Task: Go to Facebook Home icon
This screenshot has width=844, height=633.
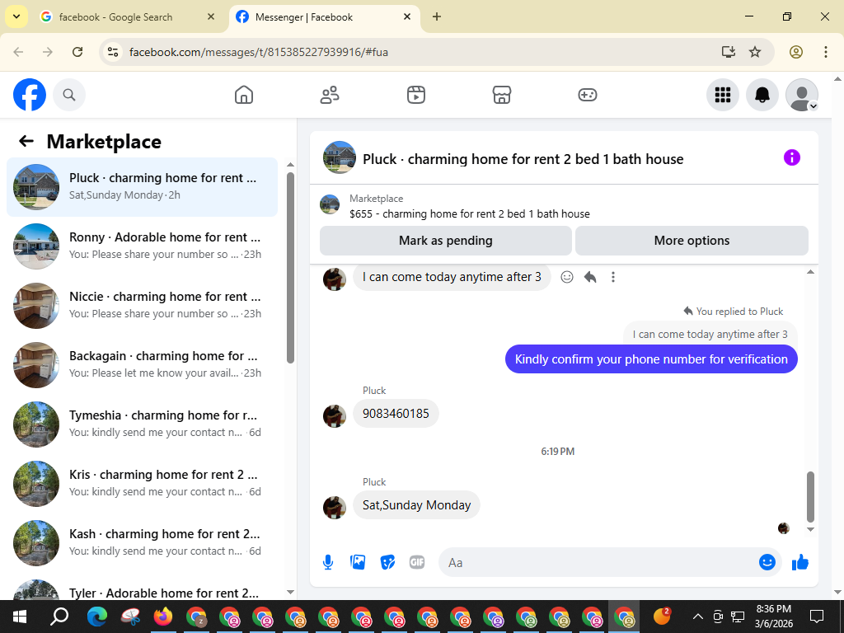Action: [x=244, y=95]
